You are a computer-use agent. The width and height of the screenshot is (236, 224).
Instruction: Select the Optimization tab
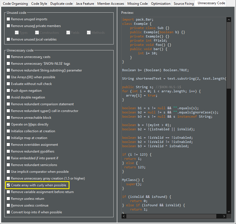tap(161, 4)
